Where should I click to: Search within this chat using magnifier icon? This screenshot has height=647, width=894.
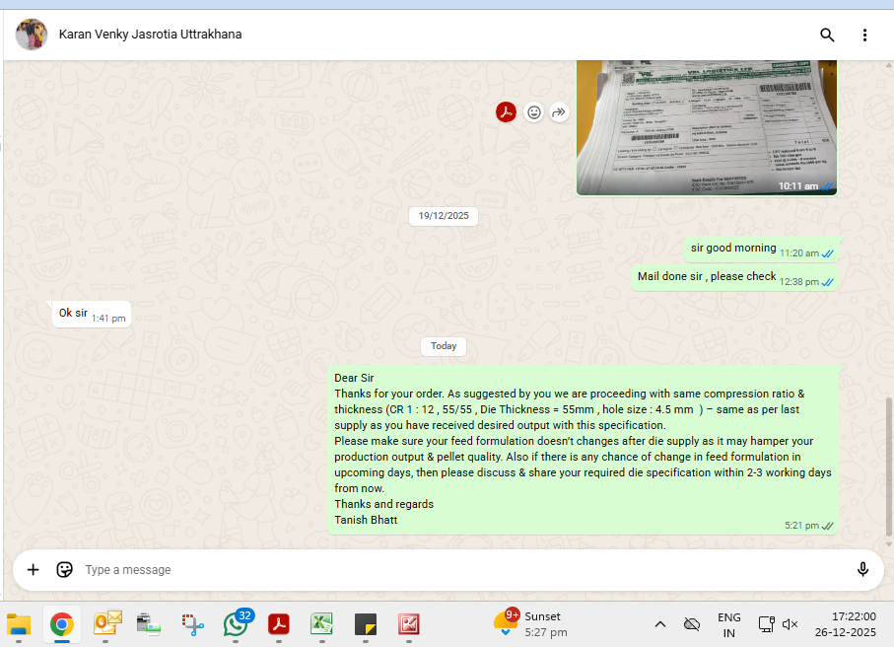click(827, 36)
